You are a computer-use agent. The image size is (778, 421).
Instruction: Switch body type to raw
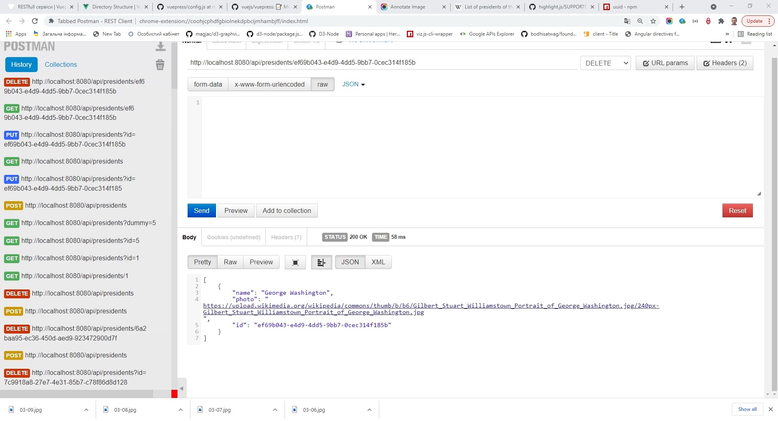[323, 84]
